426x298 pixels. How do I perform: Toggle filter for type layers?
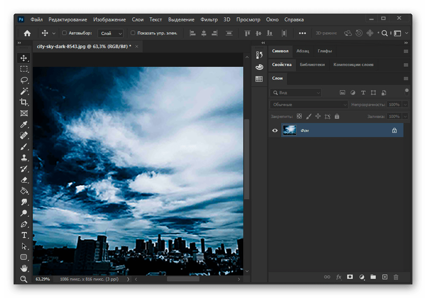tap(363, 92)
